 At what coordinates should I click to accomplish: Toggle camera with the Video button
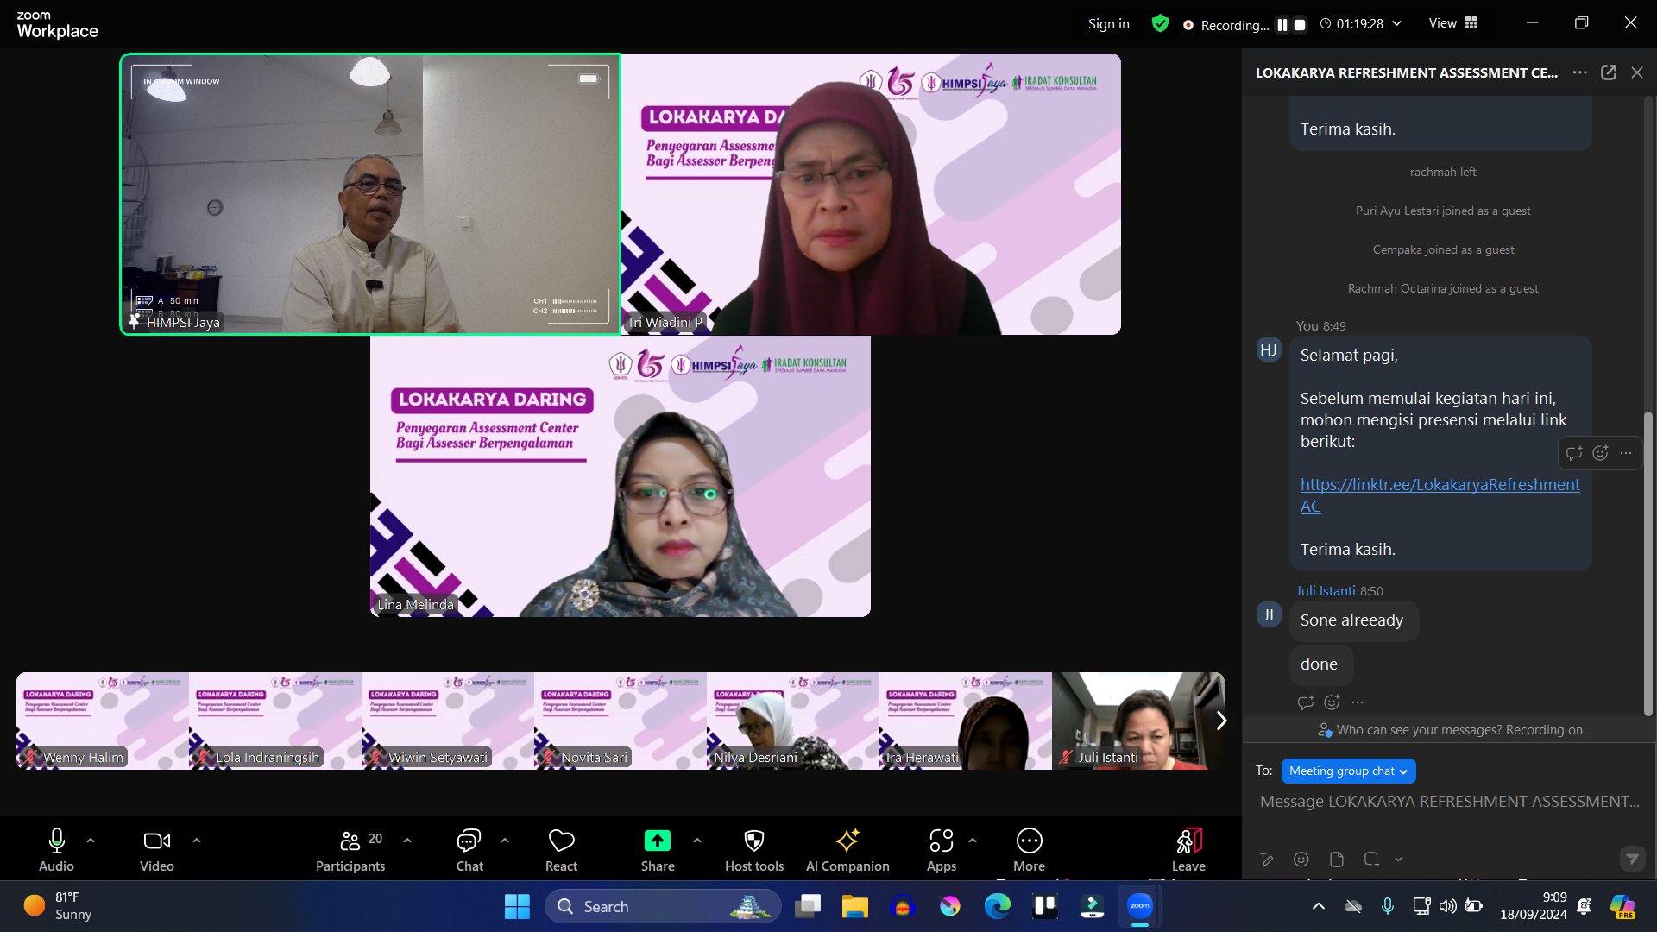(156, 841)
